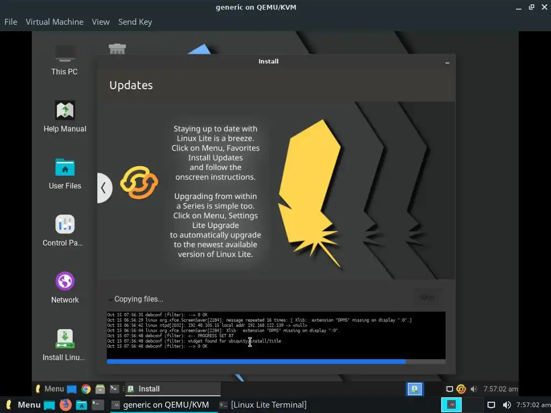551x413 pixels.
Task: Open the Help Manual desktop icon
Action: [65, 117]
